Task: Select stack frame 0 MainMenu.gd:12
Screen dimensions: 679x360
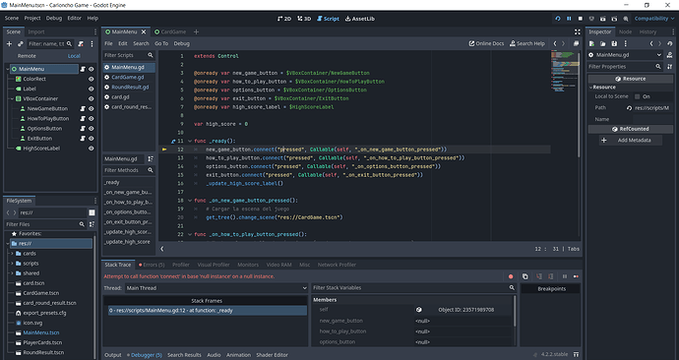Action: pyautogui.click(x=207, y=311)
